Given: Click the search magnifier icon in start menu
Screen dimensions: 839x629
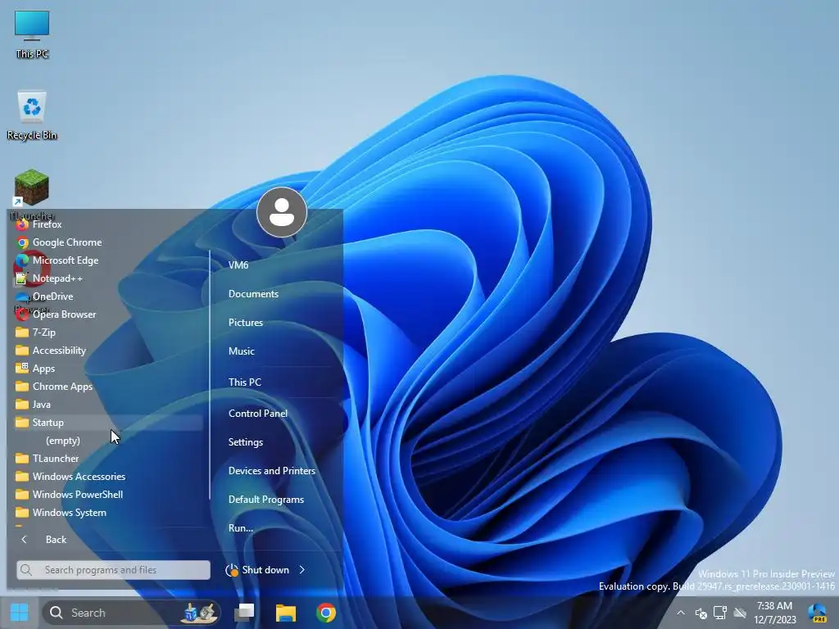Looking at the screenshot, I should 25,570.
